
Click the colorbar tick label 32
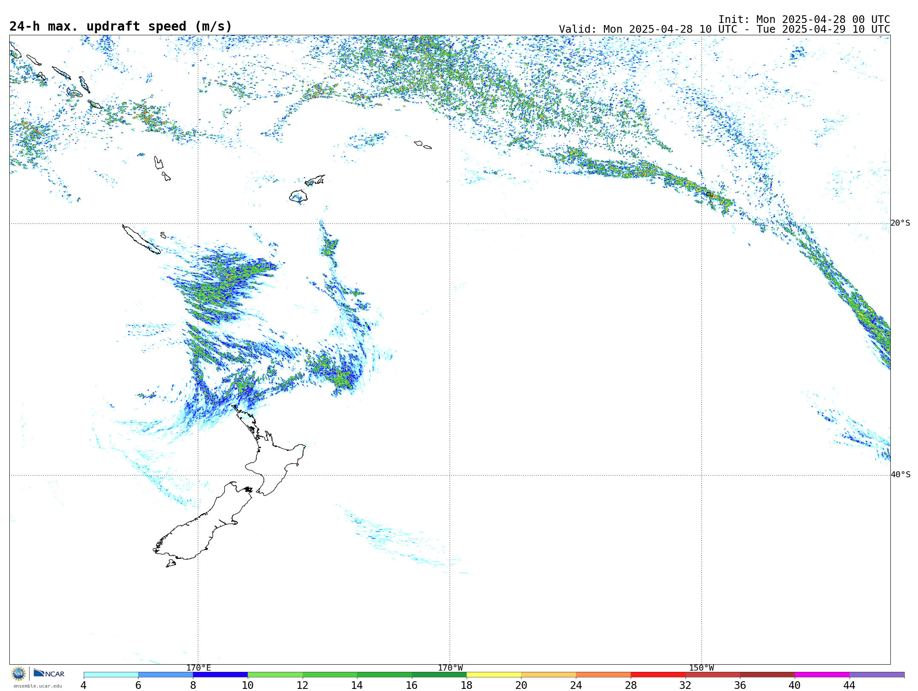click(686, 685)
